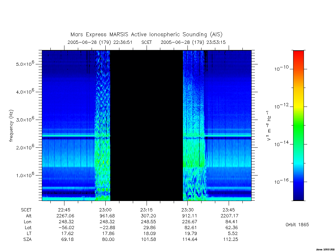Viewport: 335px width, 251px height.
Task: Click the end time '2005-06-28 (179) 23:53:15'
Action: (x=193, y=42)
